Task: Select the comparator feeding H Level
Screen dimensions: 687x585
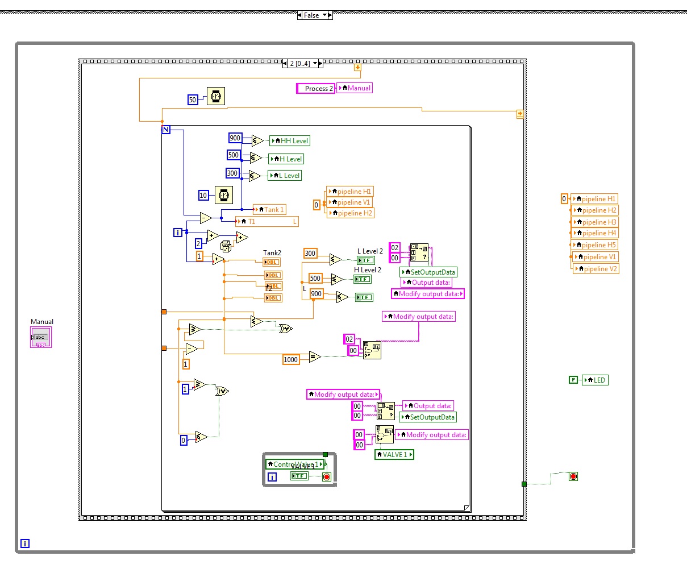Action: (256, 158)
